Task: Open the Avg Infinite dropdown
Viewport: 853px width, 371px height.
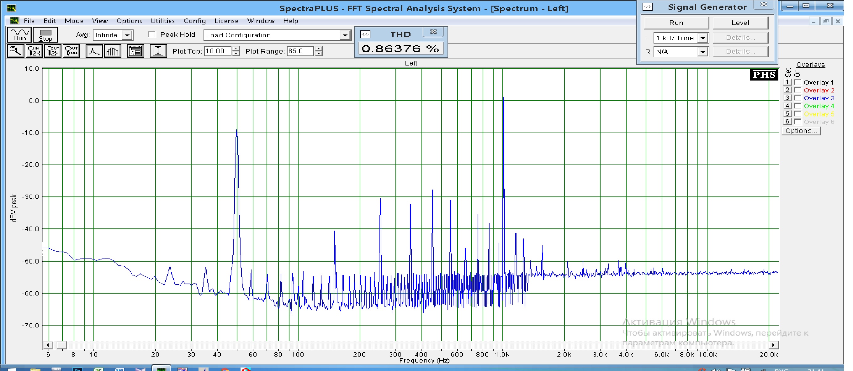Action: (x=128, y=35)
